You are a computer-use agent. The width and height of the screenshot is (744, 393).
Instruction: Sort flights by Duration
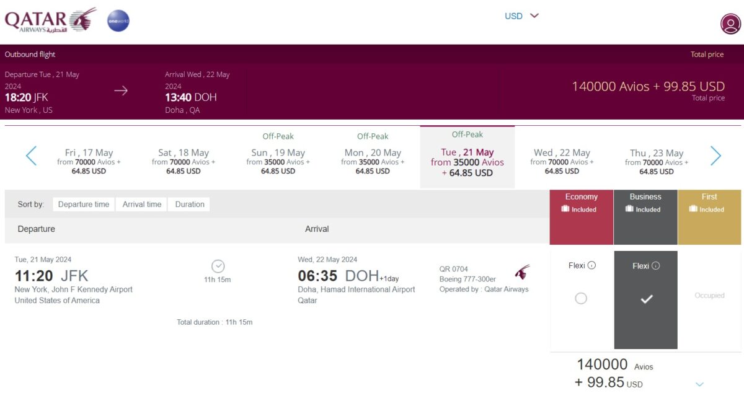click(x=190, y=205)
